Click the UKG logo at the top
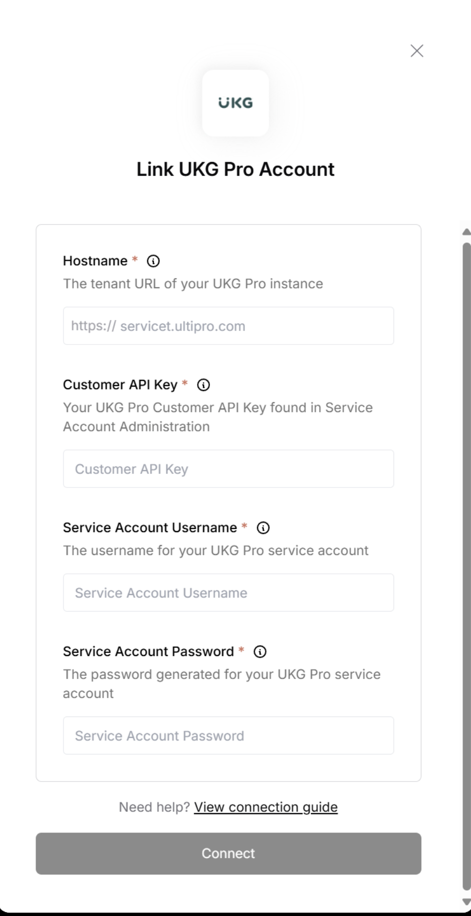Screen dimensions: 471x916 pyautogui.click(x=235, y=103)
